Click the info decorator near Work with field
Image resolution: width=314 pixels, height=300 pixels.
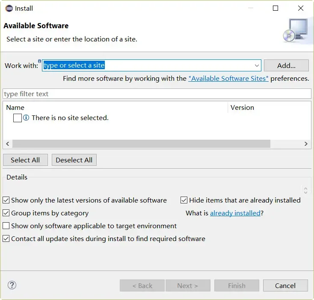[x=40, y=61]
